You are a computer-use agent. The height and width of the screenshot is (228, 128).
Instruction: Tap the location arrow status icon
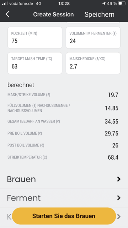pos(104,4)
